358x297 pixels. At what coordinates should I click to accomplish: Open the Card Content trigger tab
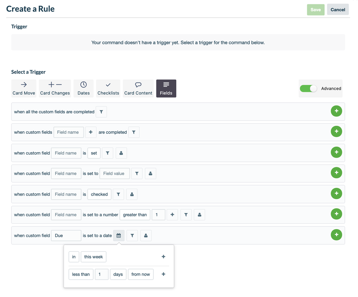pos(138,89)
